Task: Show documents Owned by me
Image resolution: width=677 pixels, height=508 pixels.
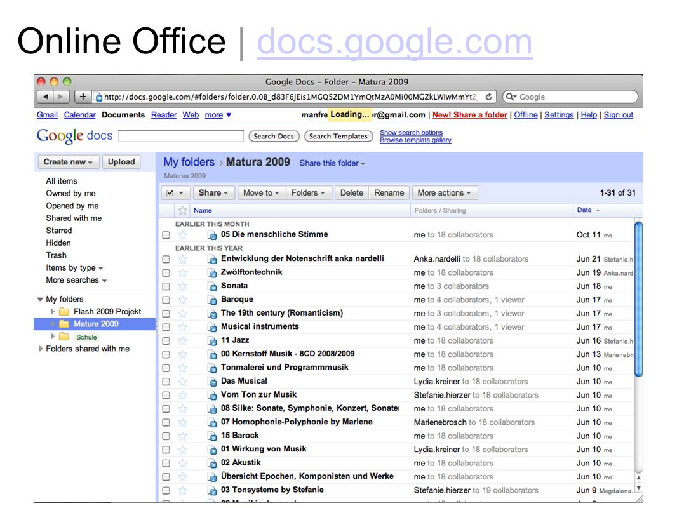Action: [x=70, y=194]
